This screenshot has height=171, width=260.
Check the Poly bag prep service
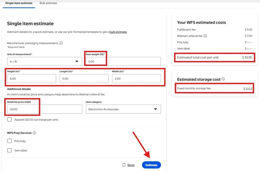pyautogui.click(x=9, y=141)
